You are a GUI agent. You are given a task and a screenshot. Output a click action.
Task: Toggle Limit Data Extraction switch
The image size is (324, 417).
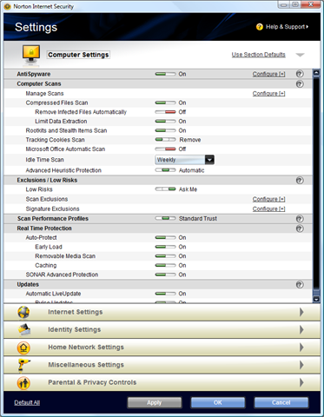pos(165,122)
